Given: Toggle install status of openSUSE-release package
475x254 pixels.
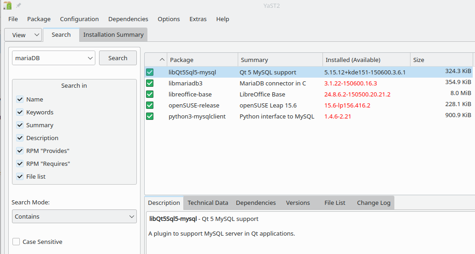Looking at the screenshot, I should coord(150,105).
